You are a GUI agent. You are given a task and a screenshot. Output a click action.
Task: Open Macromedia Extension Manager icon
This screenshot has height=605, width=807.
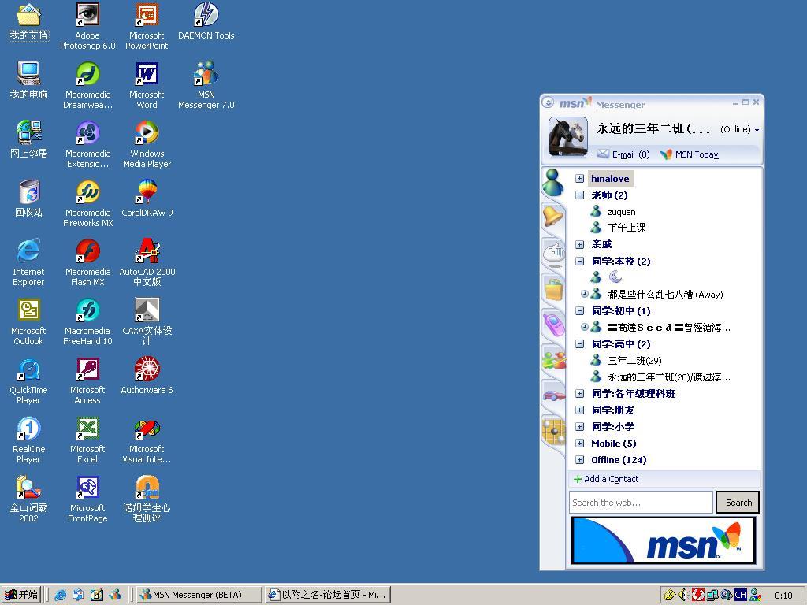(x=87, y=145)
